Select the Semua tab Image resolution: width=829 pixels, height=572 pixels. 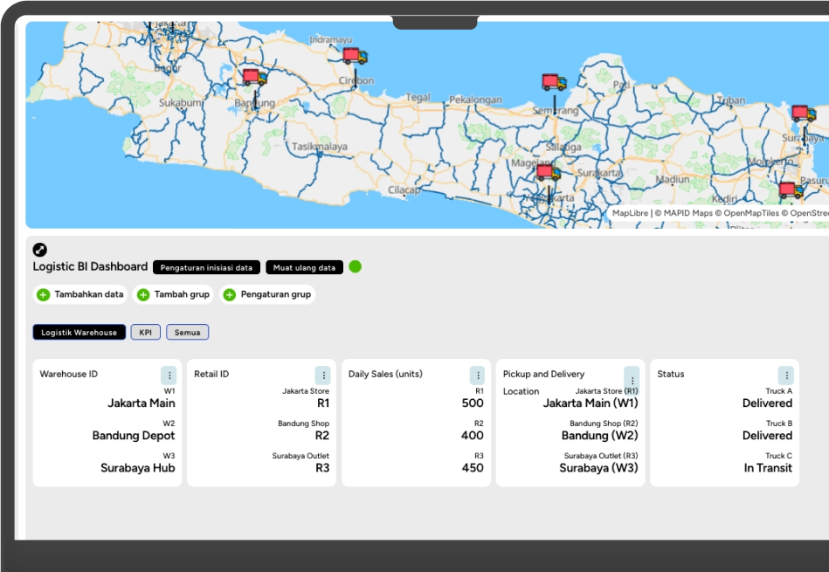pyautogui.click(x=187, y=333)
